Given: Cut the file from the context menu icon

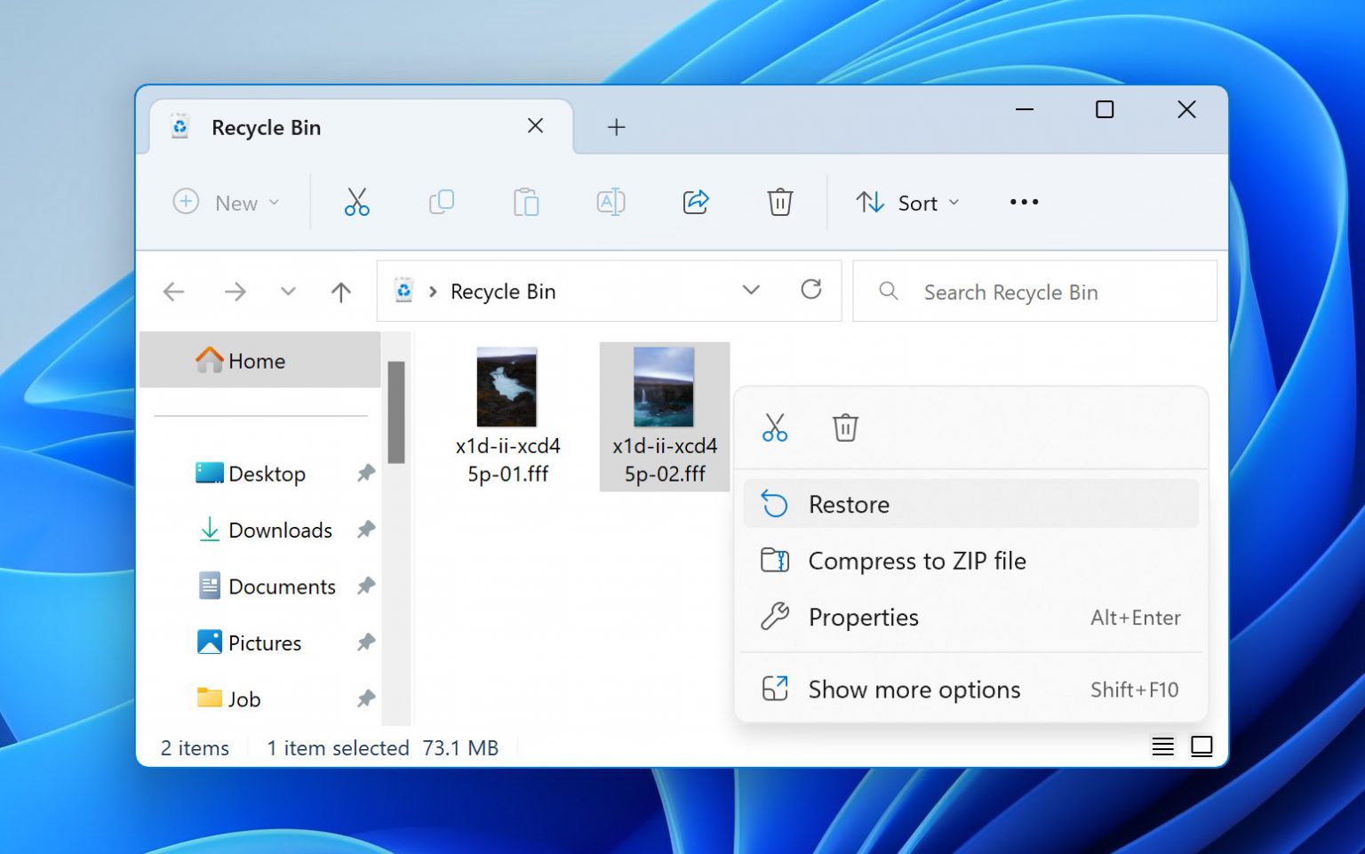Looking at the screenshot, I should click(774, 427).
